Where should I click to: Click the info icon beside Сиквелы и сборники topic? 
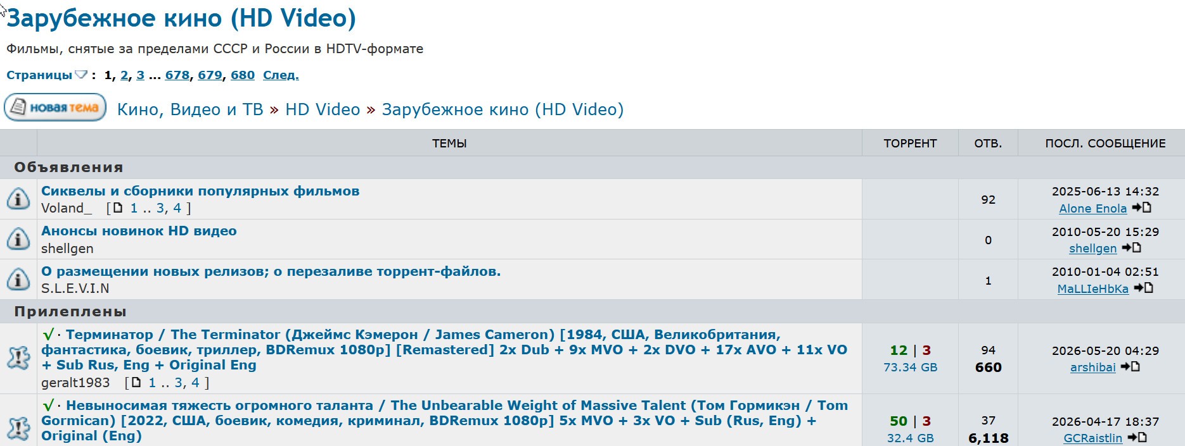tap(18, 199)
